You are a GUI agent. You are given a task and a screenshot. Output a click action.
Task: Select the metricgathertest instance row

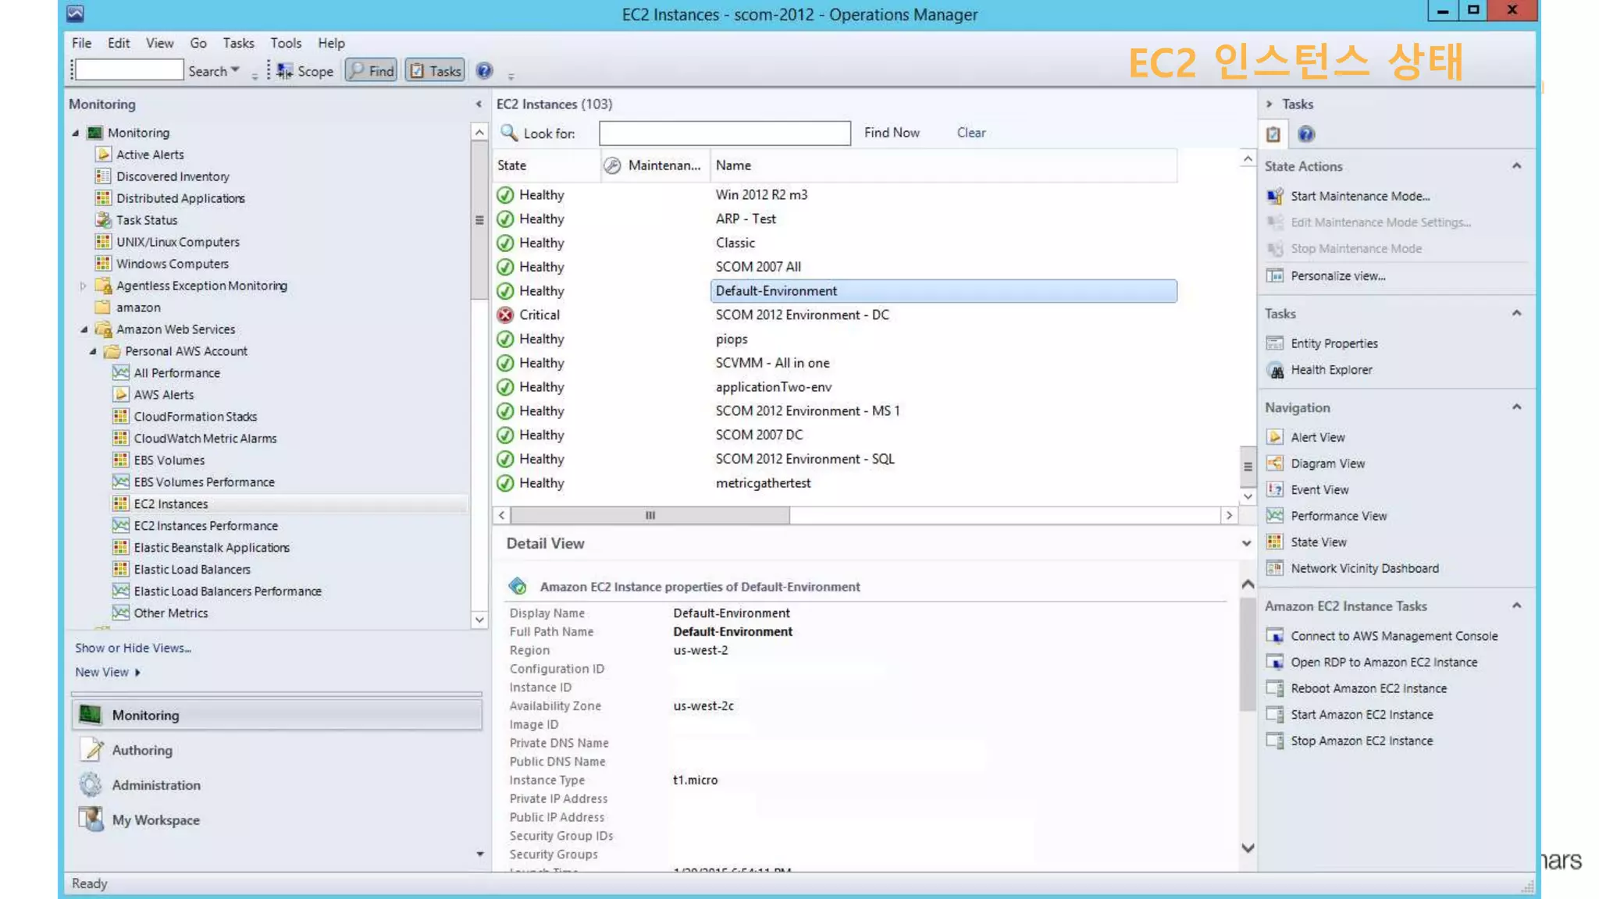tap(835, 483)
